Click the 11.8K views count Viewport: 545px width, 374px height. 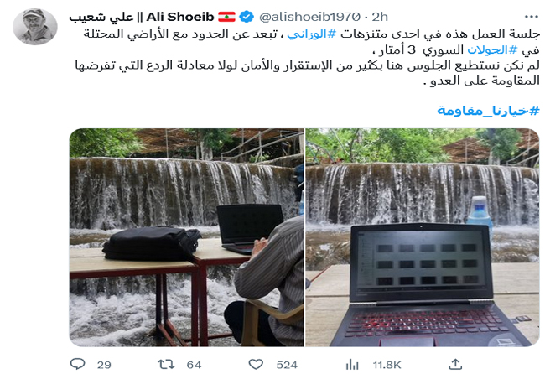(387, 365)
